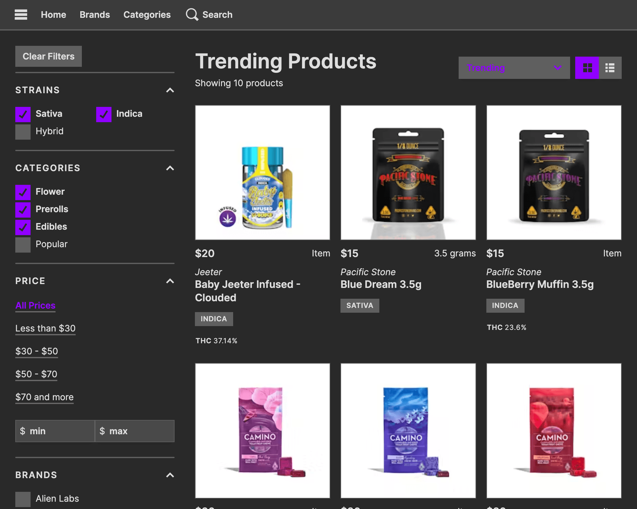This screenshot has height=509, width=637.
Task: Click Baby Jeeter Infused - Clouded title
Action: (248, 291)
